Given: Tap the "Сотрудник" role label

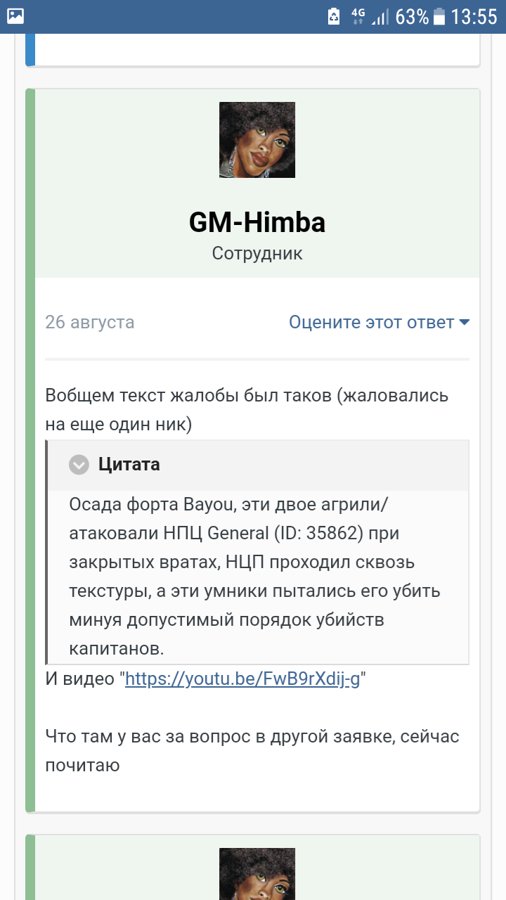Looking at the screenshot, I should (x=257, y=253).
